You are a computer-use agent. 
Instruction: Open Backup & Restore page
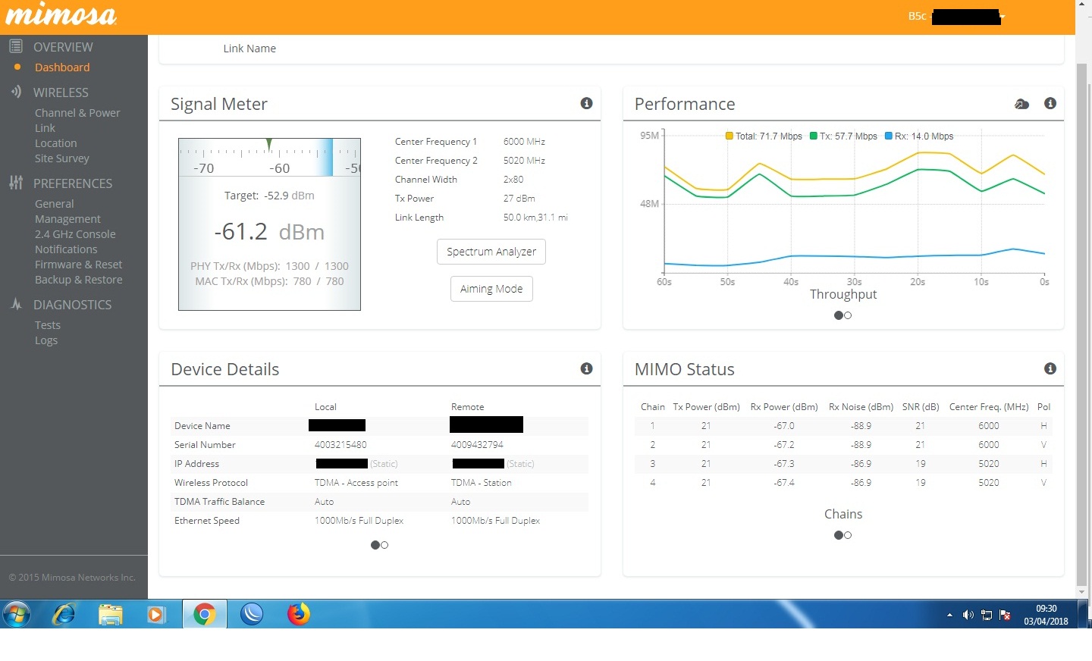tap(79, 280)
